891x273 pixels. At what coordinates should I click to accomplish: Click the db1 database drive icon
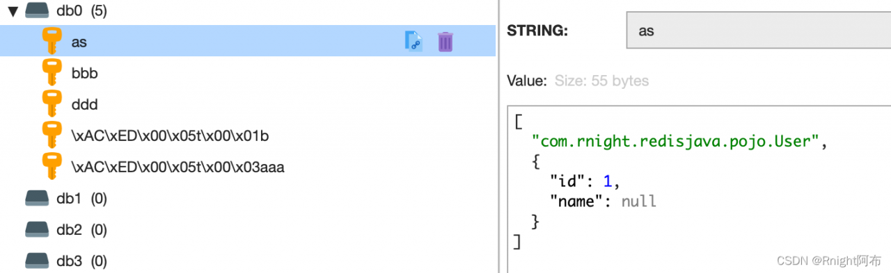(37, 199)
